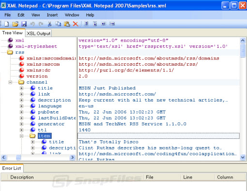The height and width of the screenshot is (191, 247).
Task: Collapse the item node
Action: click(21, 136)
